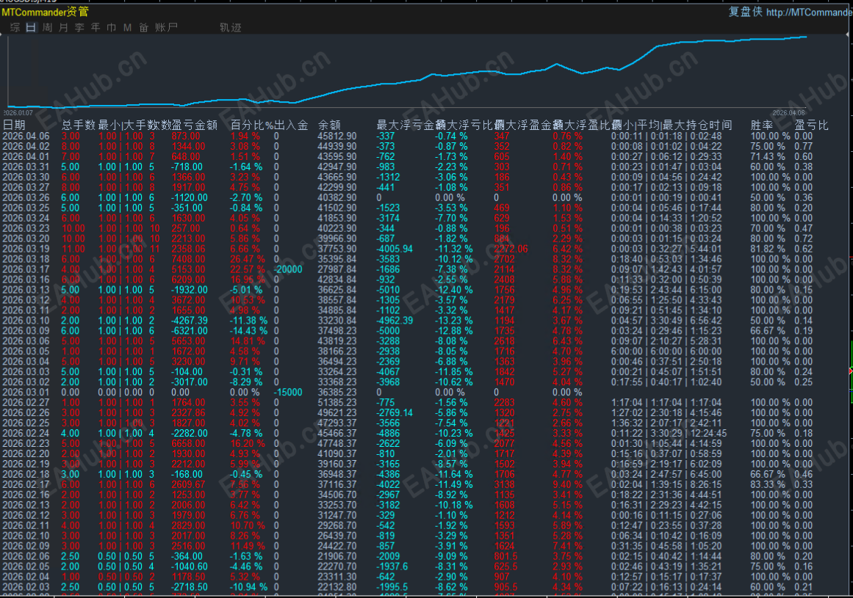Image resolution: width=853 pixels, height=598 pixels.
Task: Click win rate 81.82 %
Action: (x=768, y=249)
